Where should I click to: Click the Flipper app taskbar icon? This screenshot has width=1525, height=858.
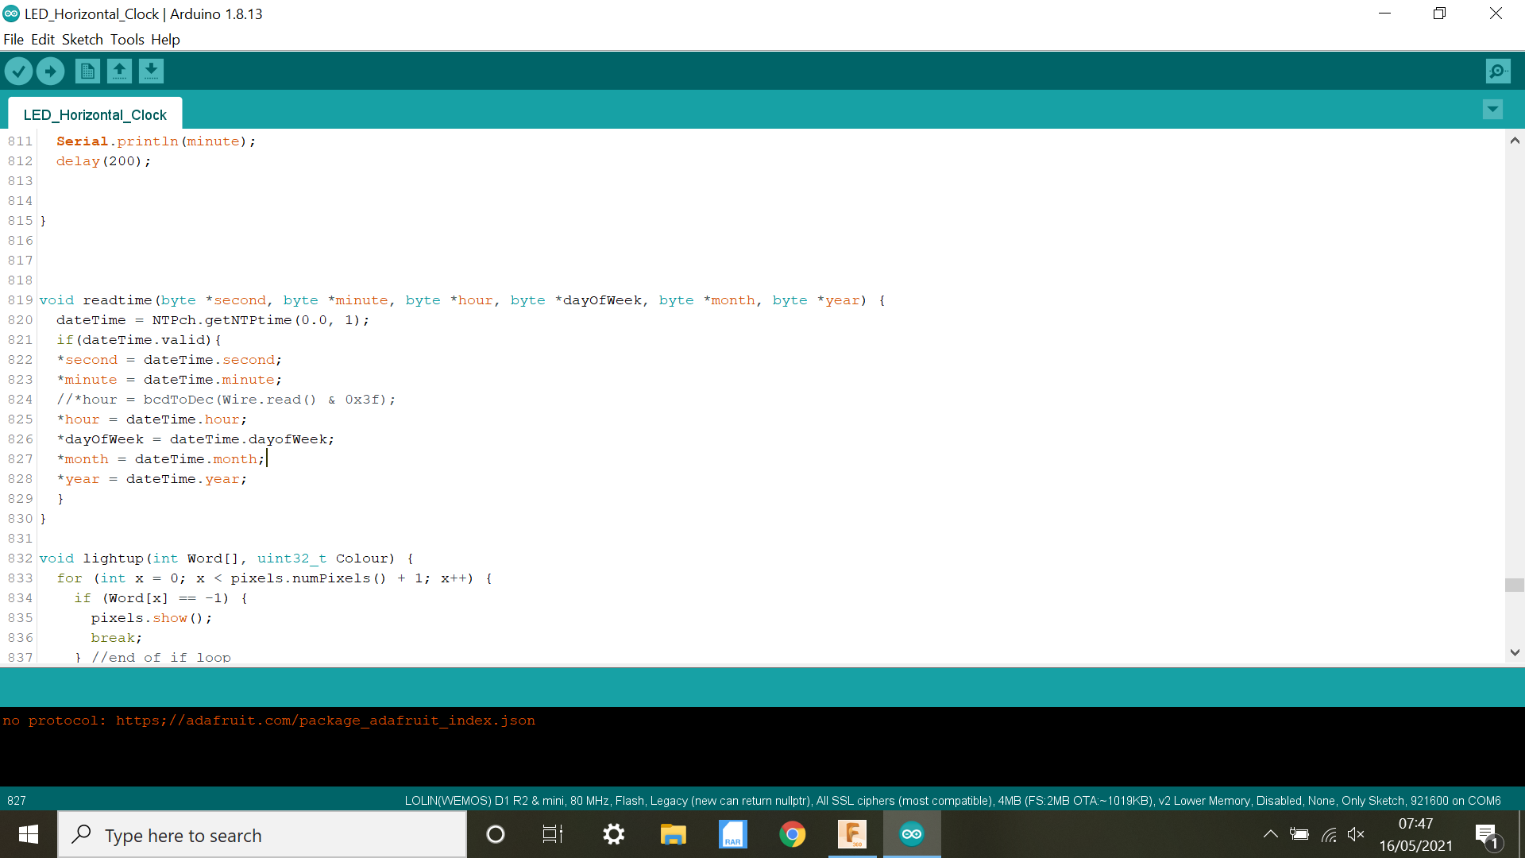click(x=851, y=834)
